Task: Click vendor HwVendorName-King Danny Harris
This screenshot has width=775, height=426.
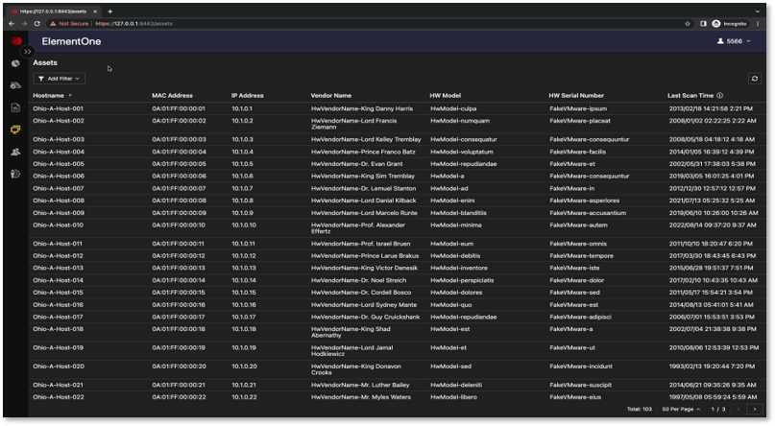Action: pos(362,108)
